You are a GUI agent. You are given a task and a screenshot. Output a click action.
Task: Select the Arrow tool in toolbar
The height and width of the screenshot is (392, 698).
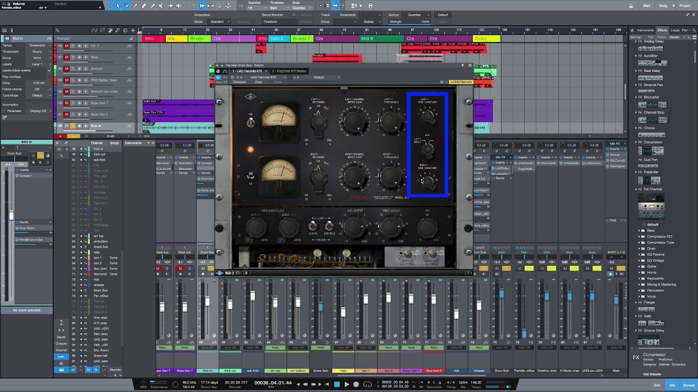pyautogui.click(x=118, y=5)
